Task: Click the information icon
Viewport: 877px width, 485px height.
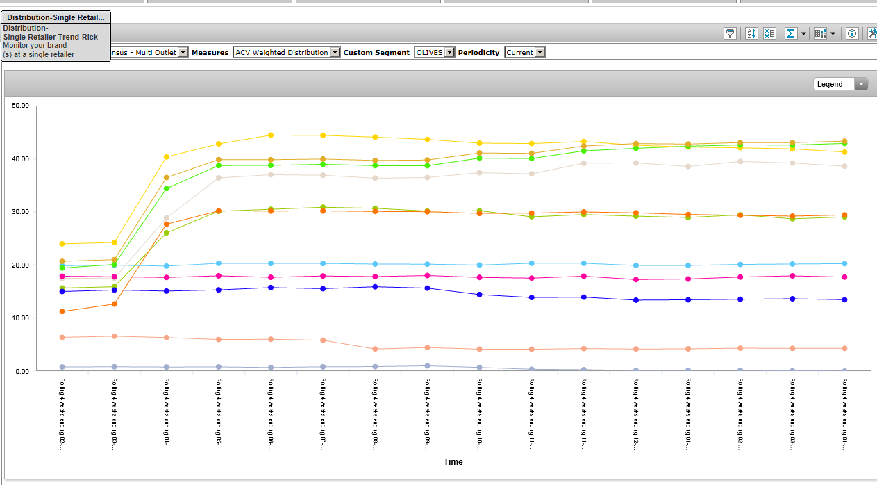Action: [853, 33]
